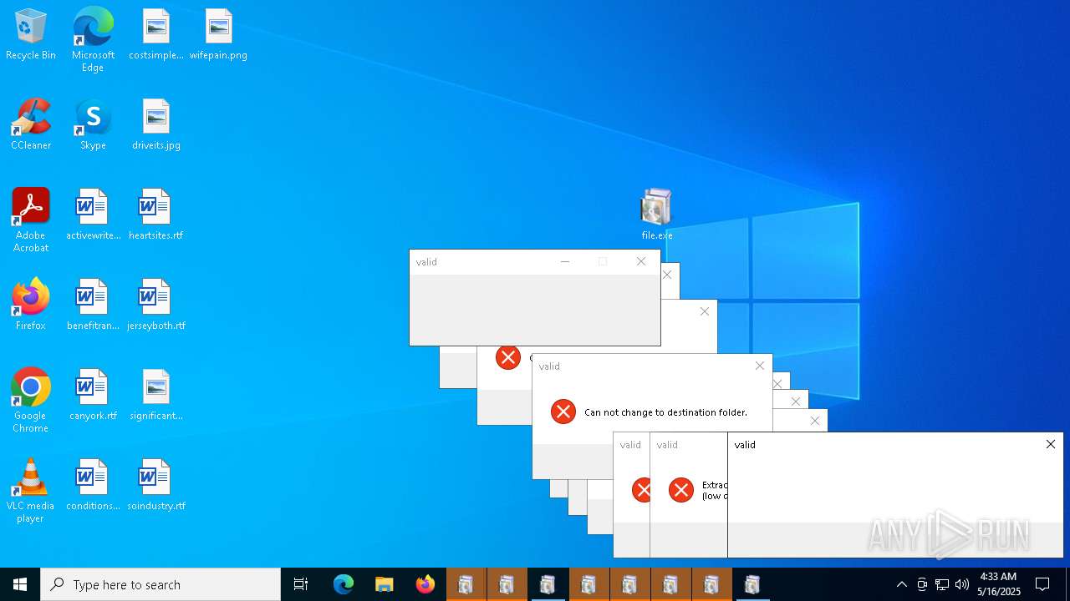Select the significant image file
The image size is (1070, 601).
156,396
